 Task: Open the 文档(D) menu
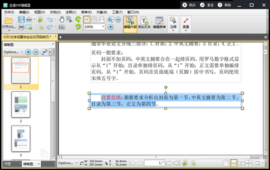55,12
